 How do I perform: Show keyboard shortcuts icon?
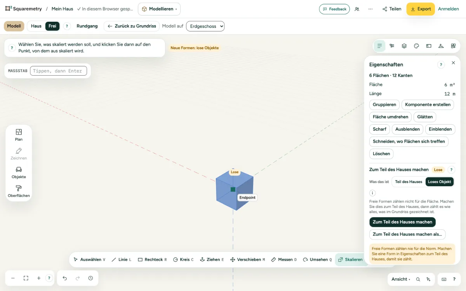(x=444, y=279)
